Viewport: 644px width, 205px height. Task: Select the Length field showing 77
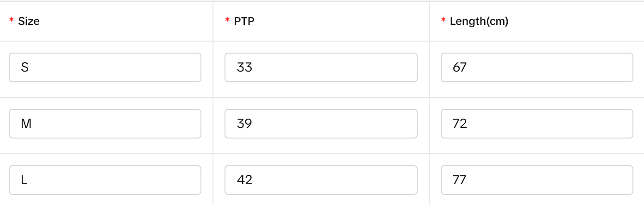tap(536, 180)
